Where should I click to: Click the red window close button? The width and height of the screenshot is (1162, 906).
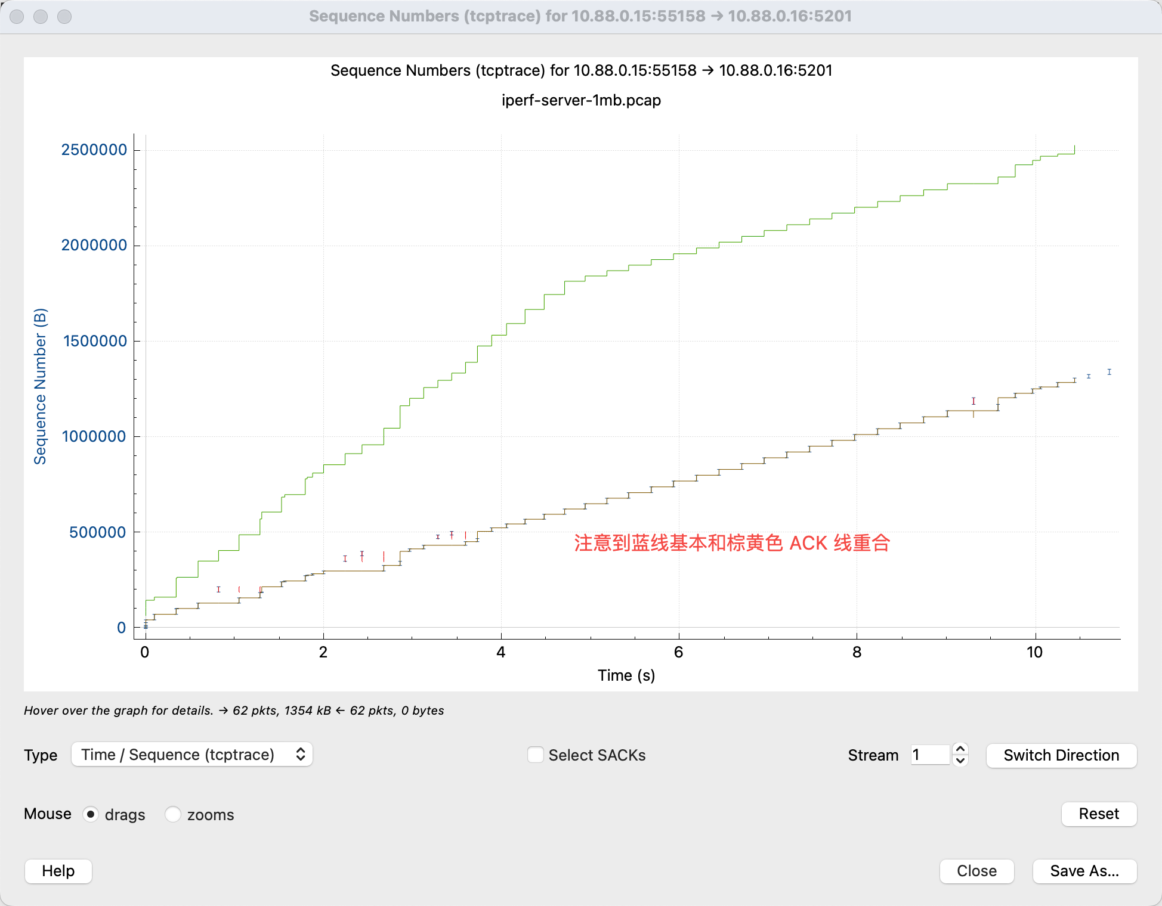point(17,17)
